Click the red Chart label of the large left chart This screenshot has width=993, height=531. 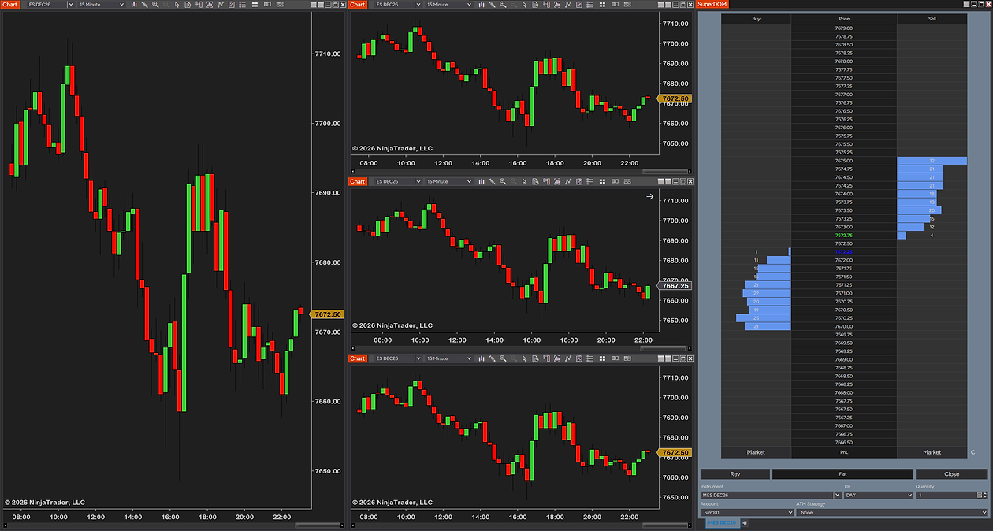9,5
